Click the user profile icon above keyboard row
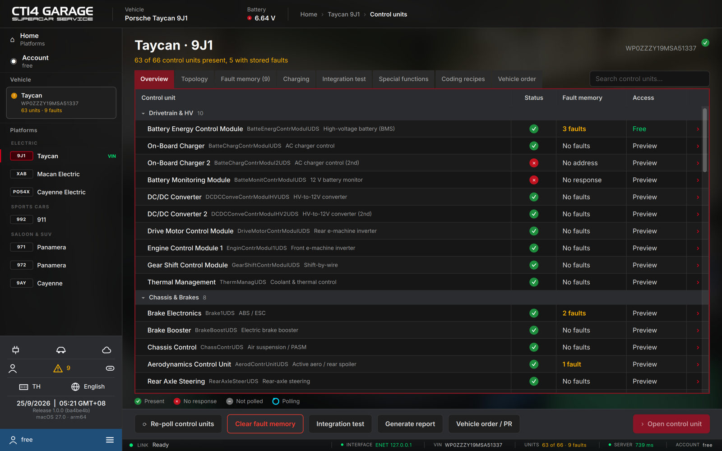The height and width of the screenshot is (451, 722). (13, 368)
